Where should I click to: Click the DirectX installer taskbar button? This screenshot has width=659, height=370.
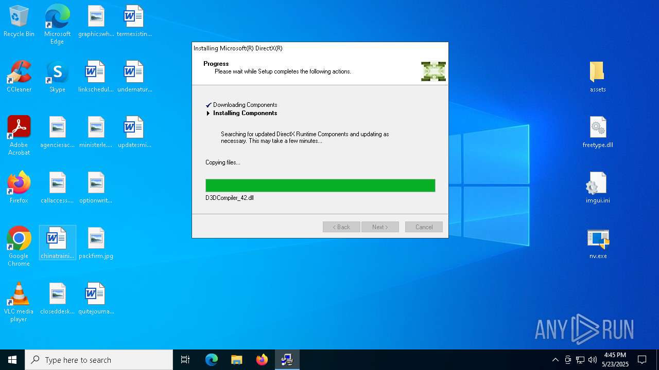[x=287, y=360]
